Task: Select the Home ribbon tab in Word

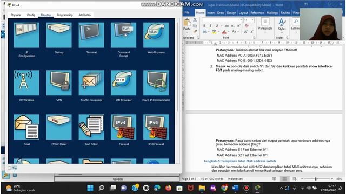Action: (200, 13)
